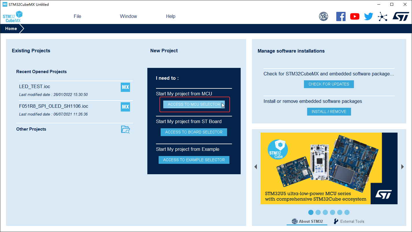Open the Window menu
This screenshot has height=232, width=412.
pos(129,16)
